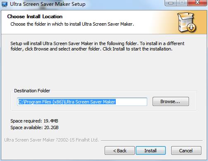Click the disabled maximize button
This screenshot has width=208, height=161.
[182, 3]
